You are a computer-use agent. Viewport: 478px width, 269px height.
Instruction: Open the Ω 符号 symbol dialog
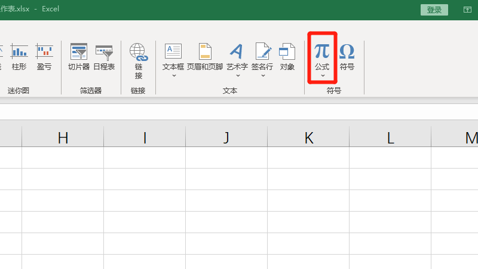(x=347, y=57)
